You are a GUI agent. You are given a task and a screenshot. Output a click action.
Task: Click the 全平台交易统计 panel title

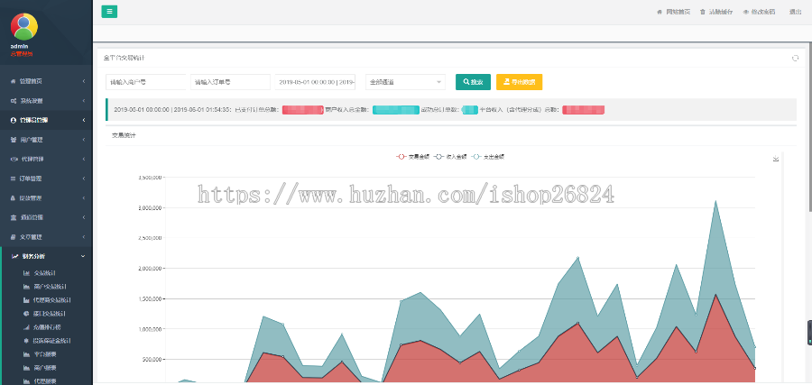[124, 58]
